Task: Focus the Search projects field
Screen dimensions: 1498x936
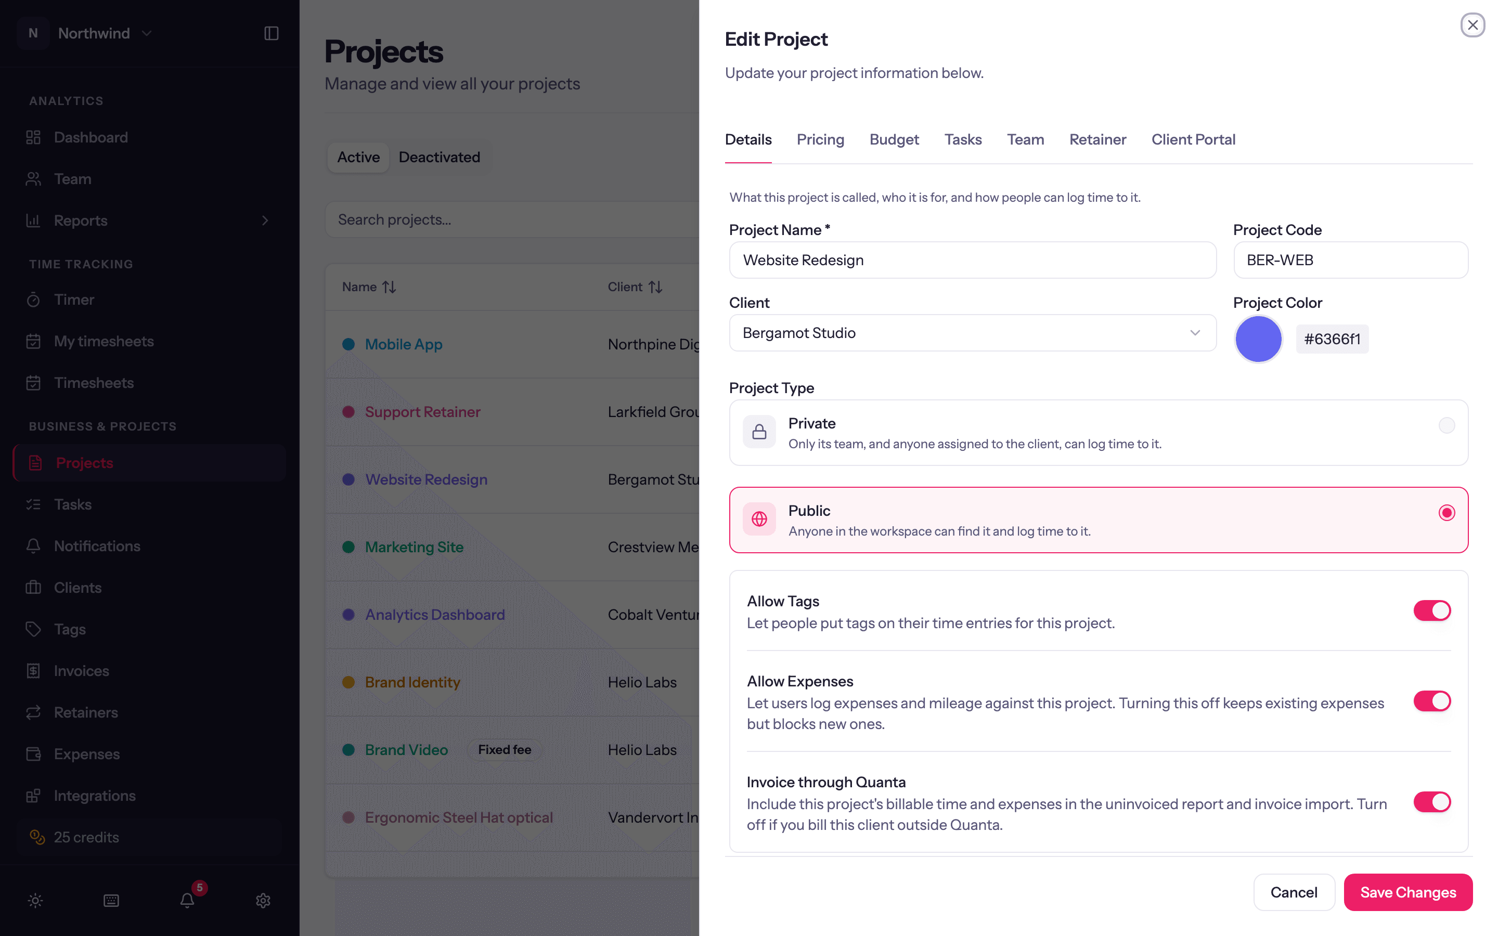Action: point(512,220)
